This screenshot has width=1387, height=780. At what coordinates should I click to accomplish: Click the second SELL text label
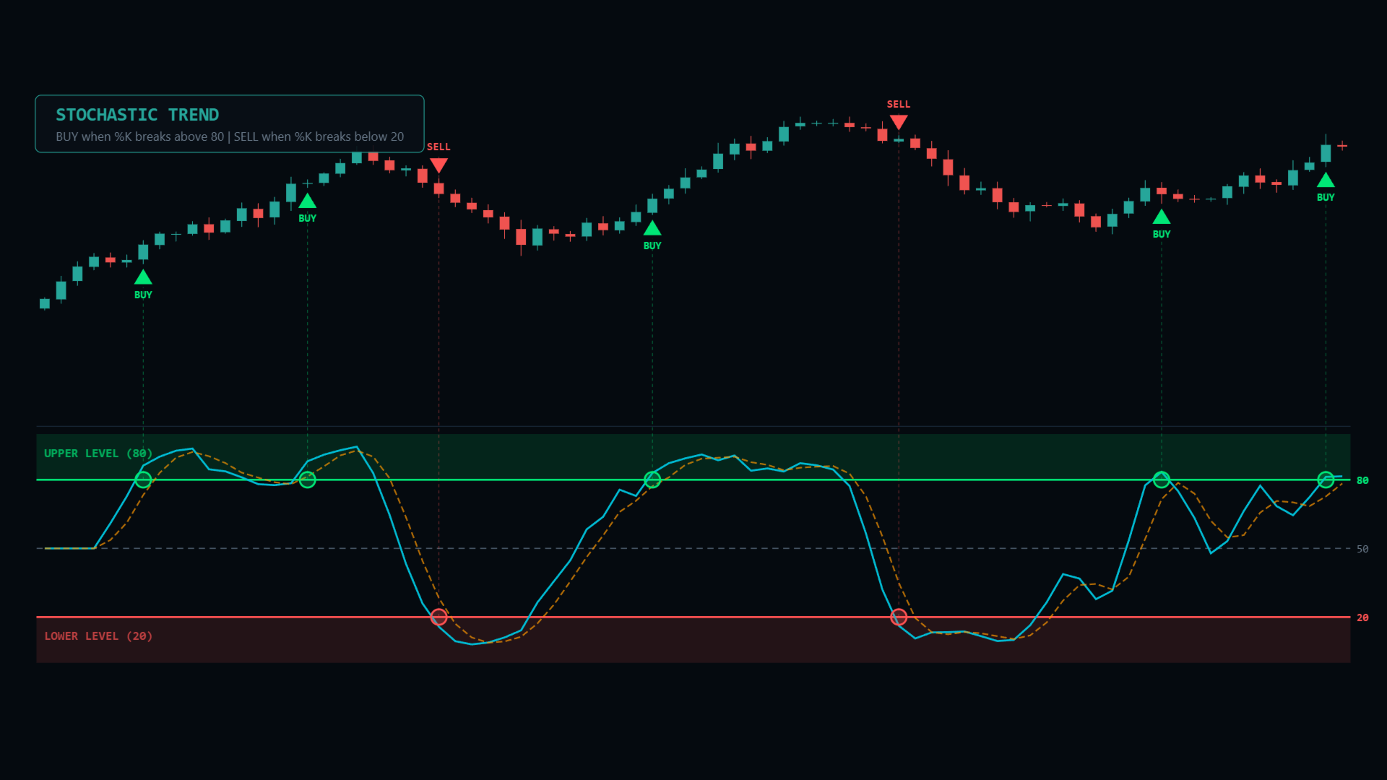tap(898, 105)
